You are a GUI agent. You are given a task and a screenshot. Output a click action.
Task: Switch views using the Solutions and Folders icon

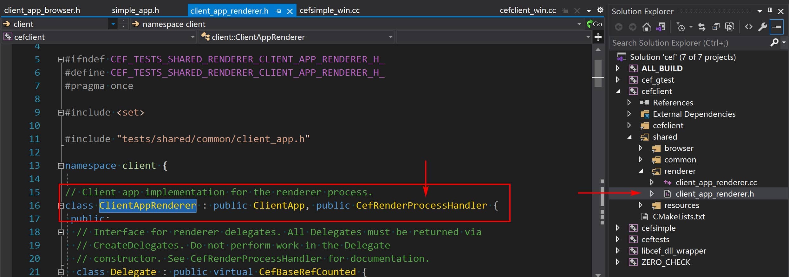(x=661, y=27)
